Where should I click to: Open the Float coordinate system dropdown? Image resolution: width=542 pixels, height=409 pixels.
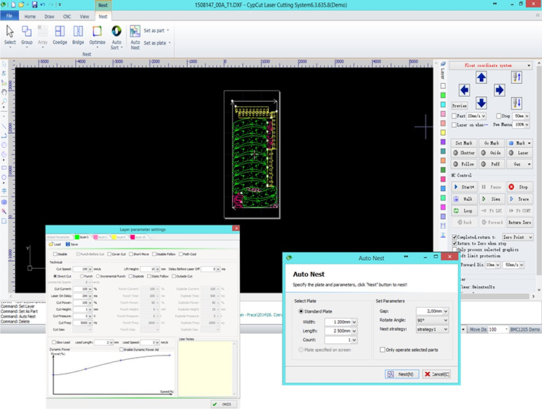point(491,66)
